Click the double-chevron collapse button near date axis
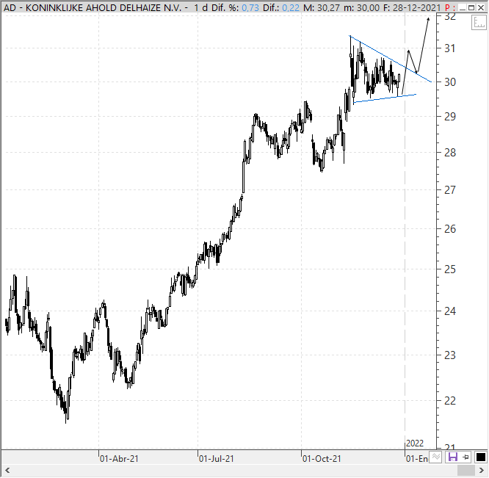 click(436, 457)
